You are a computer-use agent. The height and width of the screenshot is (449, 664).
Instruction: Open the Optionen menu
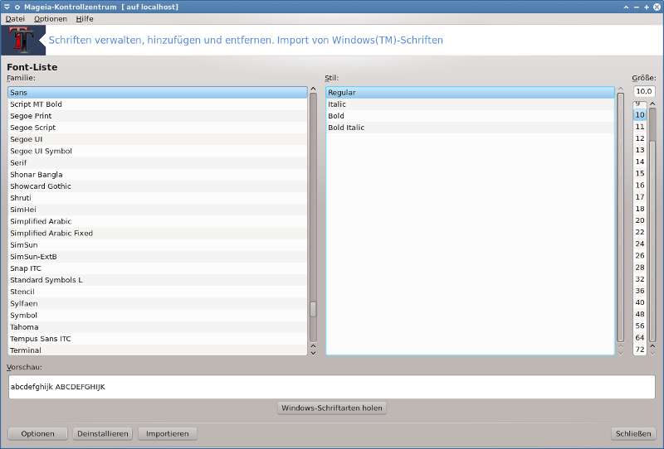click(51, 18)
